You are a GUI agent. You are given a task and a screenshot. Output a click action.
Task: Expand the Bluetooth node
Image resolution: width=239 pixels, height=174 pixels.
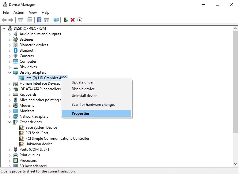pyautogui.click(x=9, y=51)
